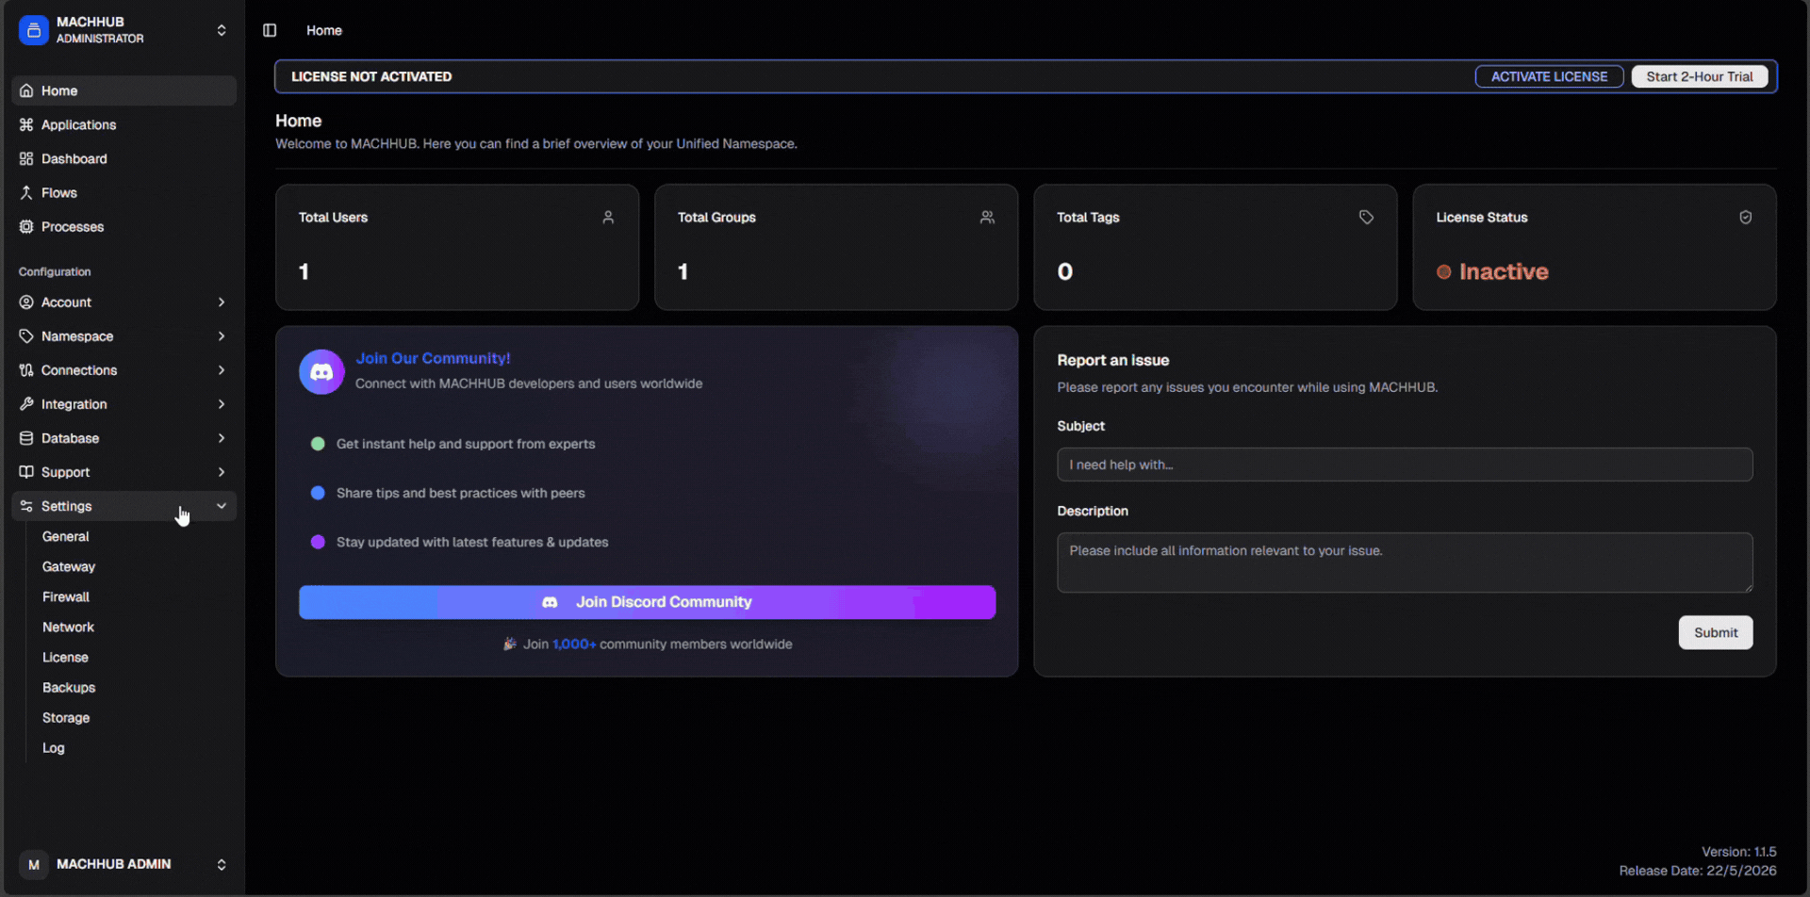Expand the Database submenu chevron

coord(222,437)
